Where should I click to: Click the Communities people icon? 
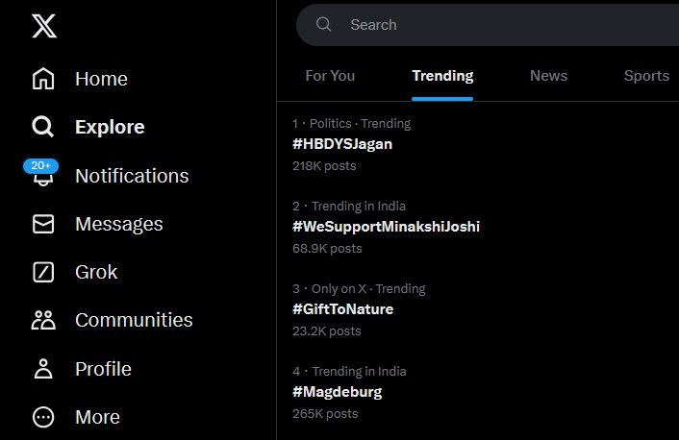(43, 320)
